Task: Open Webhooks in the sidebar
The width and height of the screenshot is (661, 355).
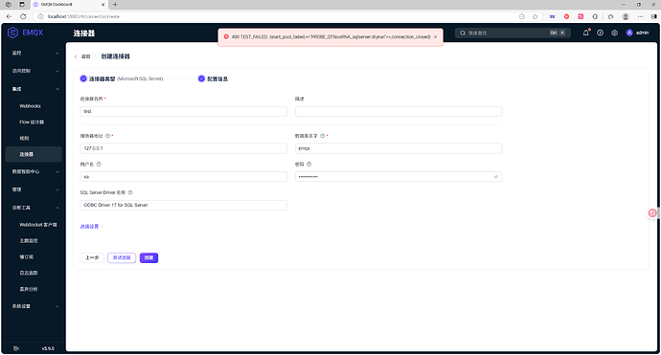Action: (30, 106)
